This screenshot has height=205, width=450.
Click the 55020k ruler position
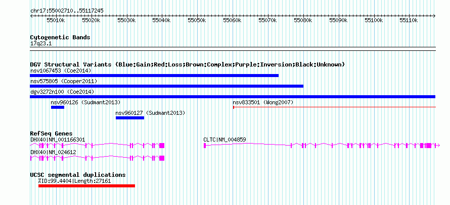(x=91, y=20)
